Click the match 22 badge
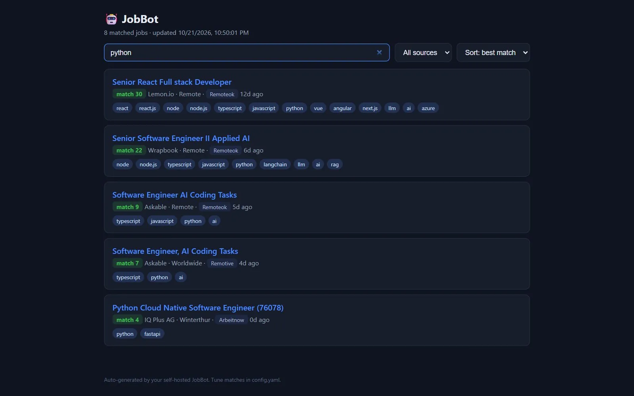The image size is (634, 396). click(129, 150)
